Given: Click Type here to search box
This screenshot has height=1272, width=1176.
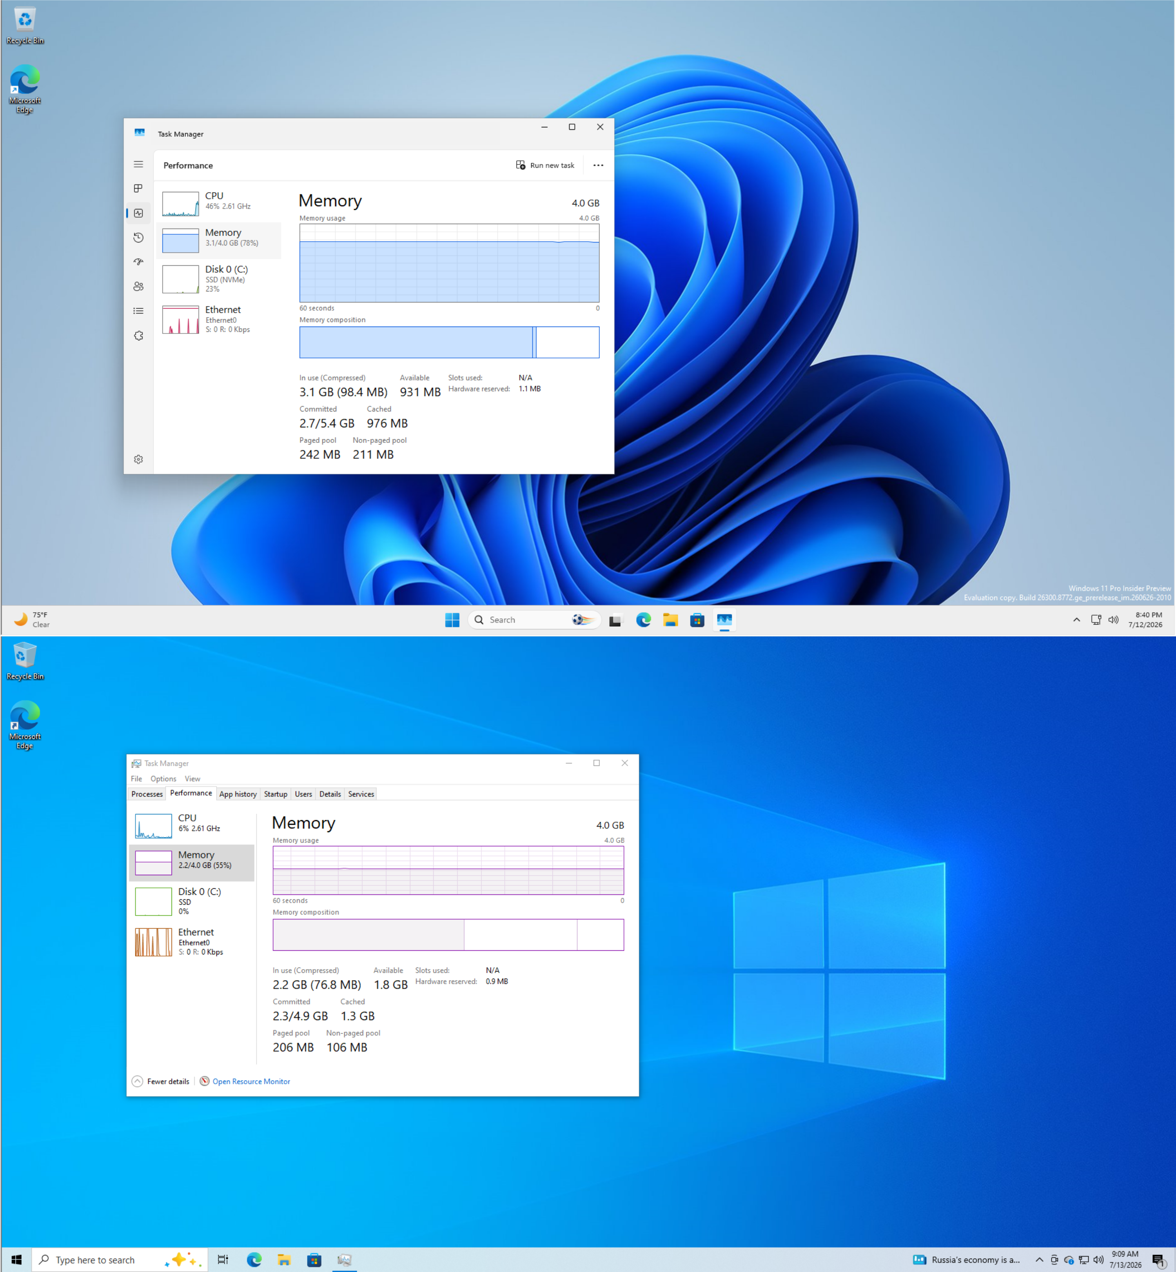Looking at the screenshot, I should tap(120, 1259).
